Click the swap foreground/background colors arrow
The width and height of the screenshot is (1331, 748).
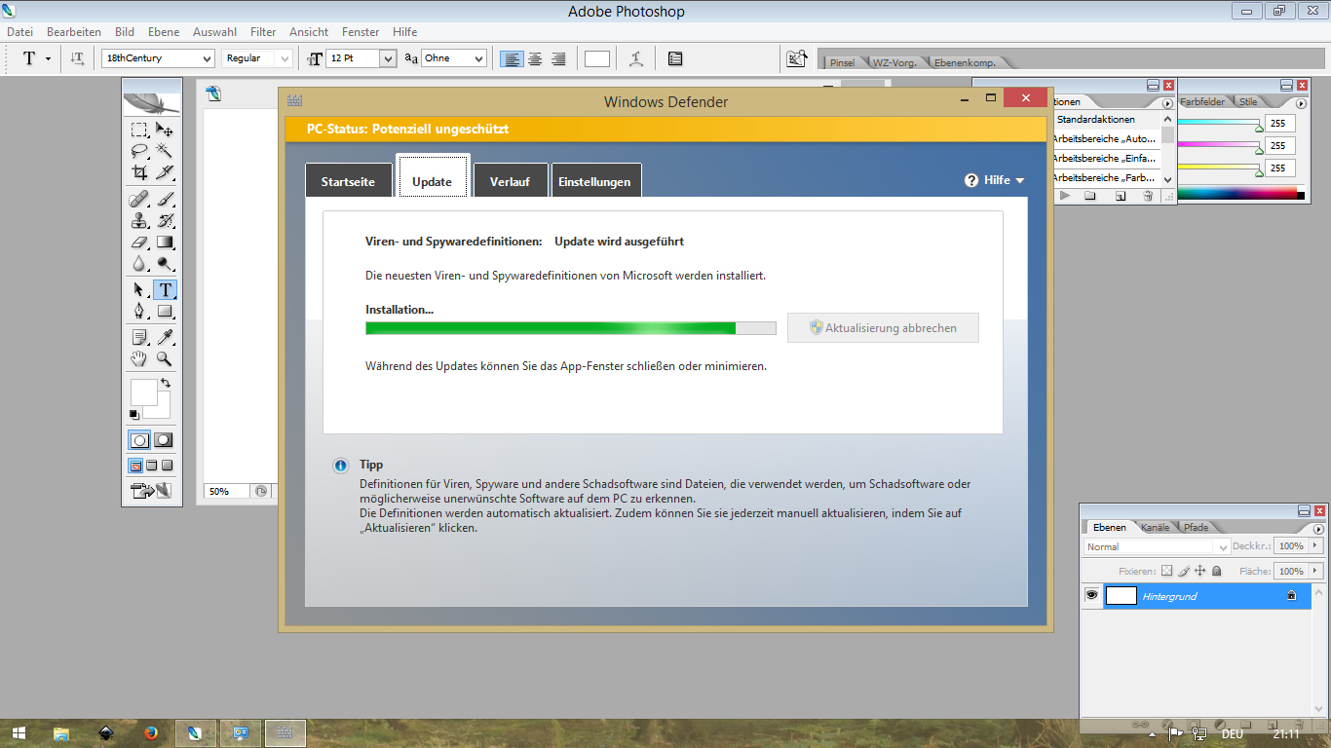click(x=166, y=384)
